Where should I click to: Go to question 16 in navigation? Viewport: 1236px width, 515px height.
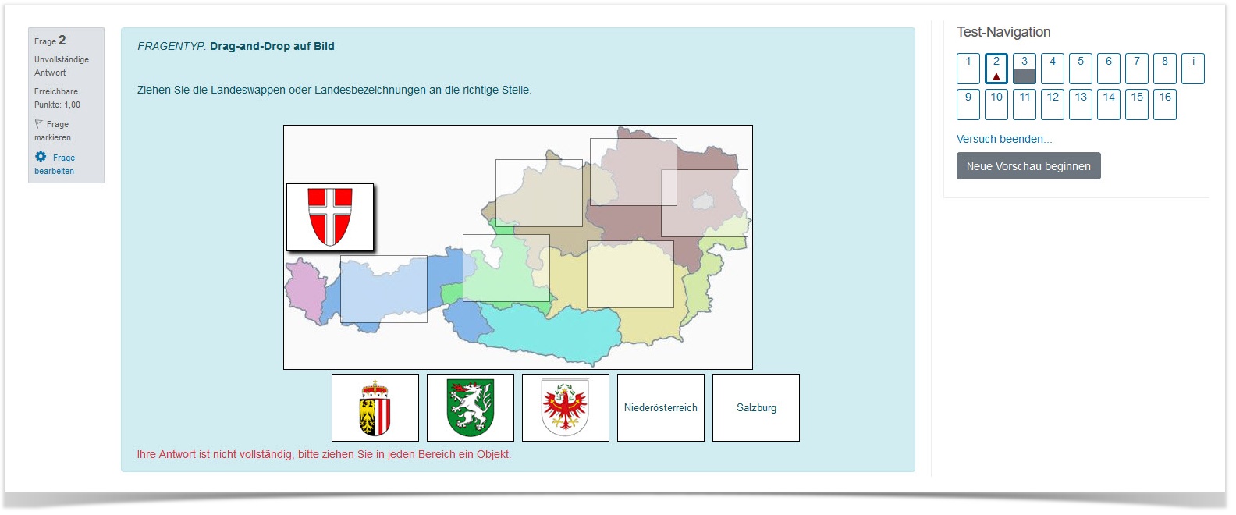(x=1165, y=105)
